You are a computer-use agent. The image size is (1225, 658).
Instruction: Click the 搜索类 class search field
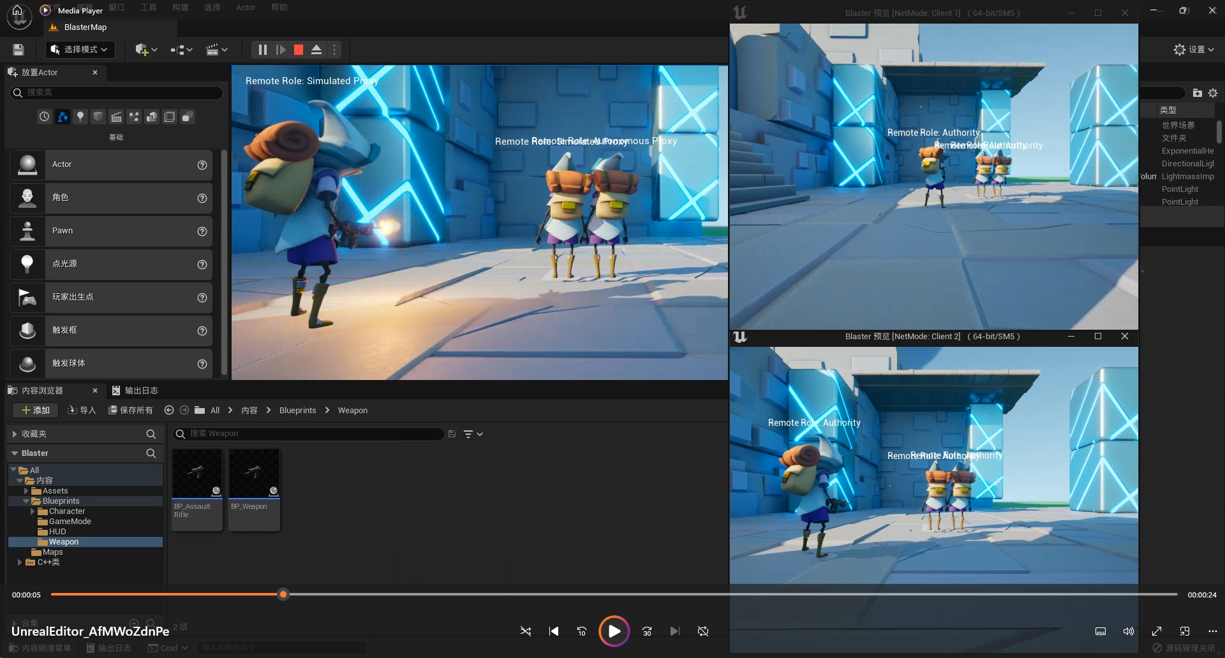click(117, 92)
